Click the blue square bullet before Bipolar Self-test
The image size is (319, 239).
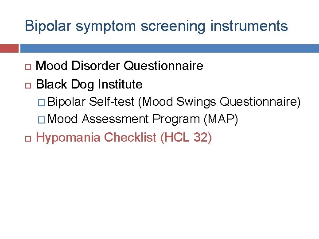[42, 103]
